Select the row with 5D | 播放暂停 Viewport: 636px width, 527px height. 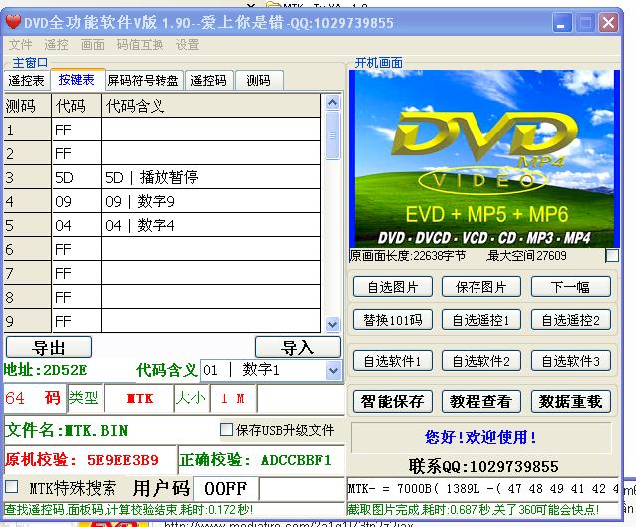[162, 177]
